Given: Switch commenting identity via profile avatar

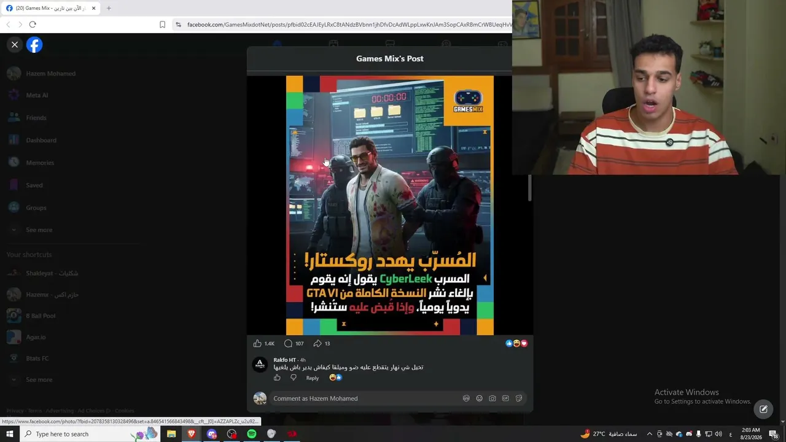Looking at the screenshot, I should pos(260,398).
